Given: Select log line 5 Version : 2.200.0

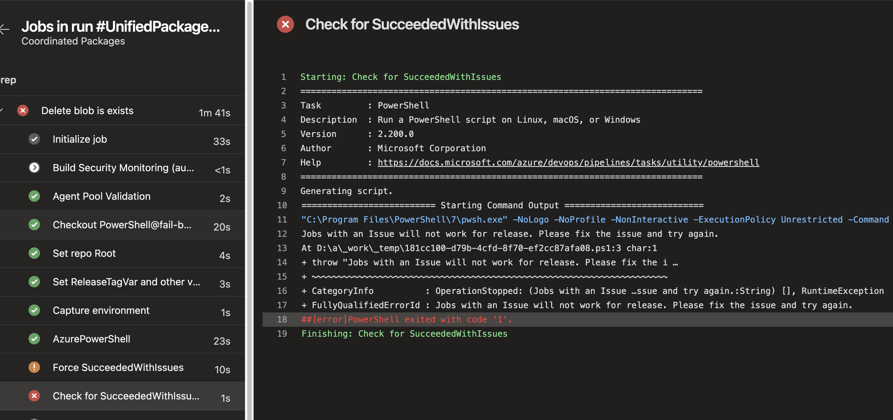Looking at the screenshot, I should point(357,134).
